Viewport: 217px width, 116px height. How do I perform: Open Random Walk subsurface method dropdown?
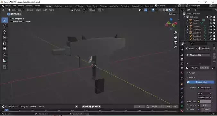pos(204,97)
